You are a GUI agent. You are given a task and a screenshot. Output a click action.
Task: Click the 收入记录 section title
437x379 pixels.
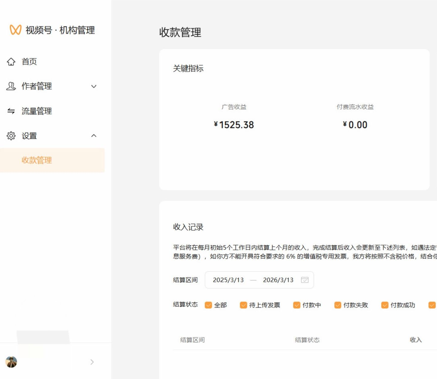[x=188, y=227]
